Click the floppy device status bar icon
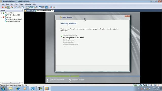 click(138, 85)
